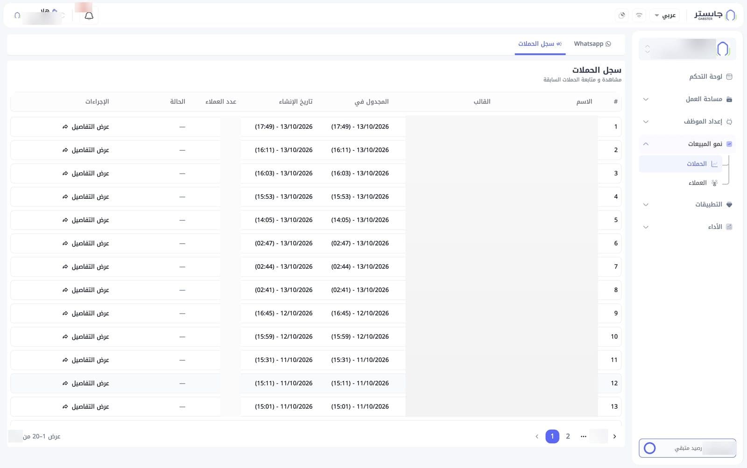Select page 1 in pagination

[552, 436]
